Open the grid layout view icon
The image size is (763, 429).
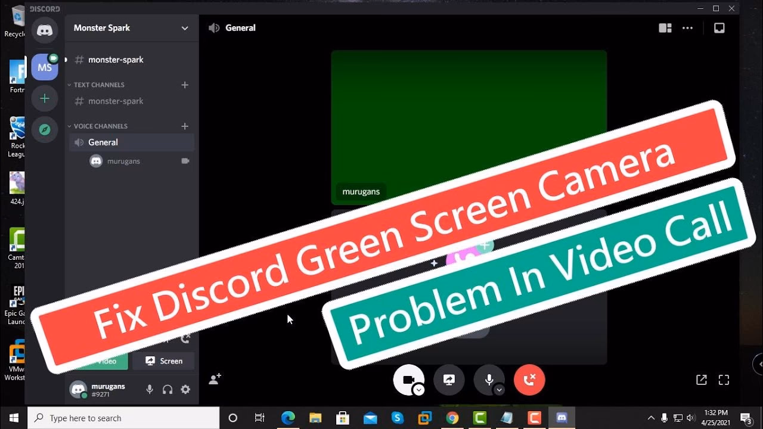[x=665, y=27]
